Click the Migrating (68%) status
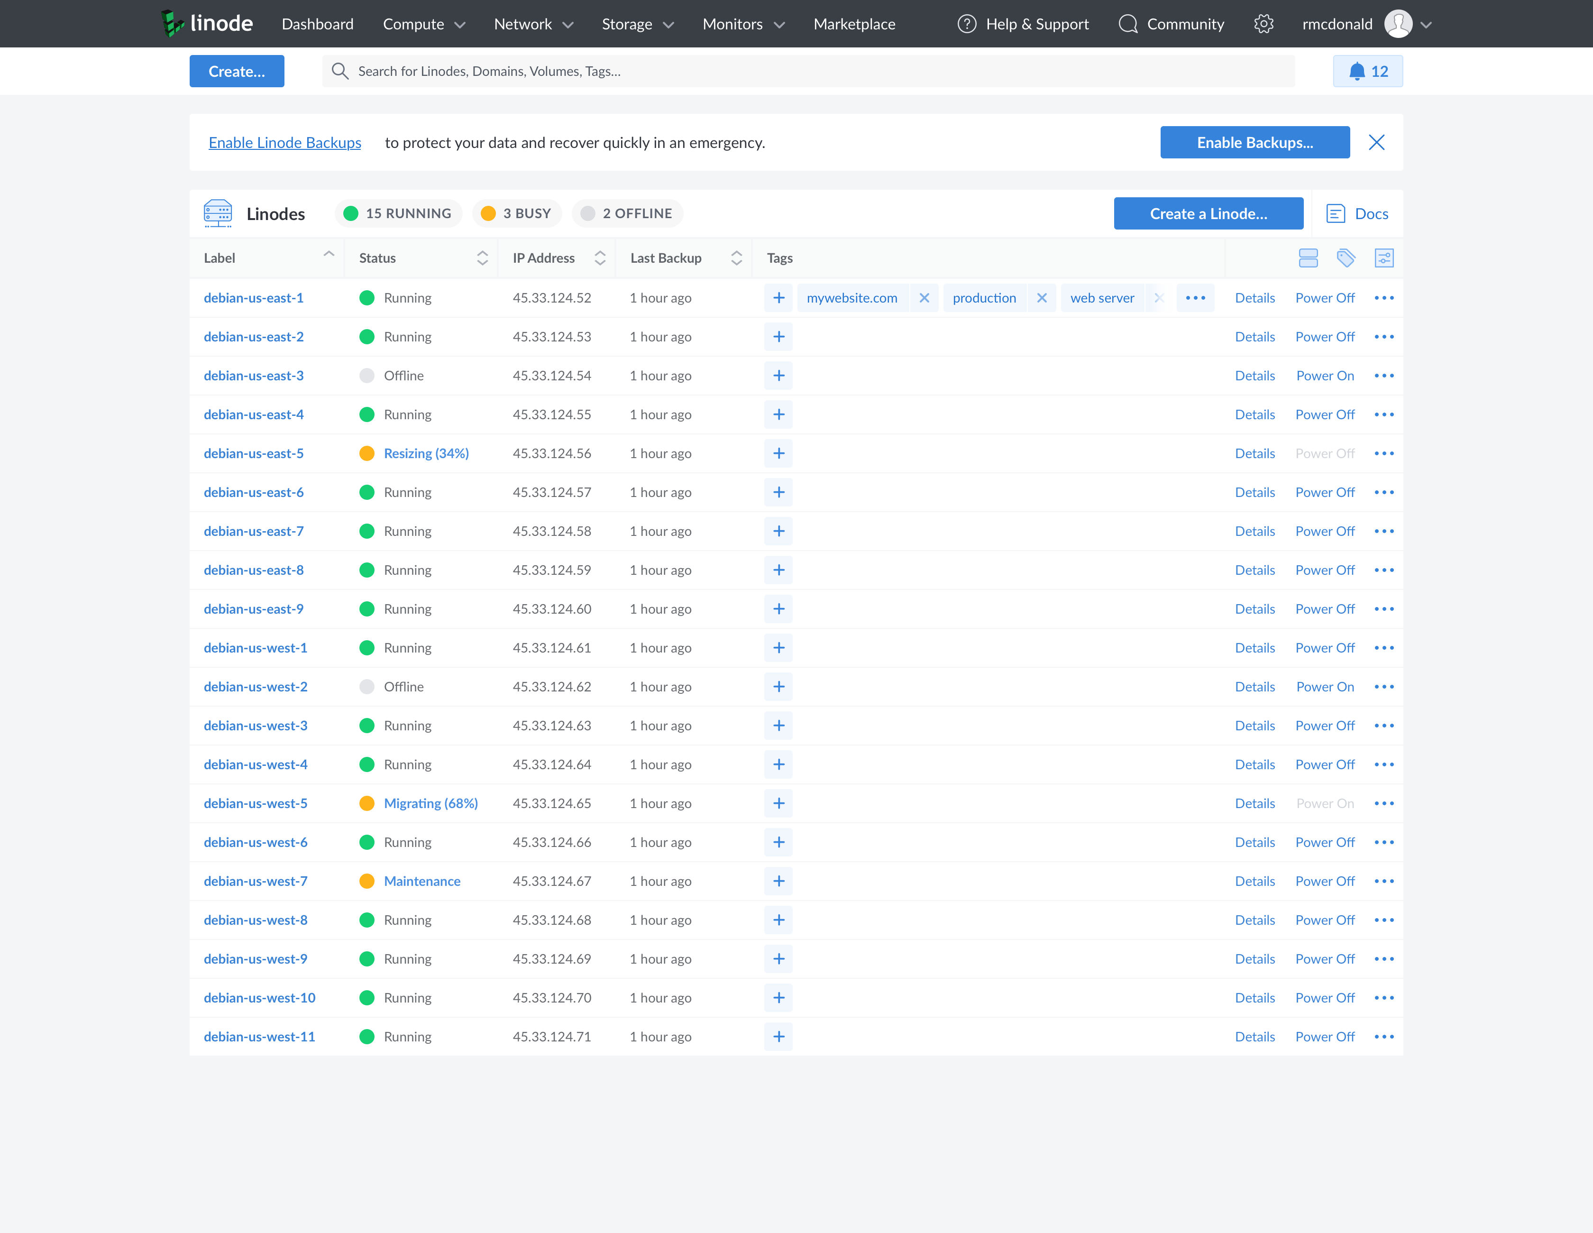Viewport: 1593px width, 1233px height. pyautogui.click(x=431, y=803)
